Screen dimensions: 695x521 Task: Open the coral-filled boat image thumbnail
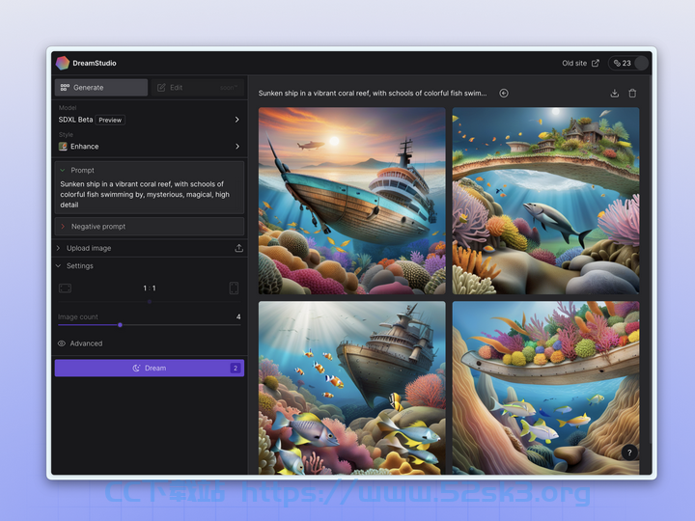[x=545, y=388]
